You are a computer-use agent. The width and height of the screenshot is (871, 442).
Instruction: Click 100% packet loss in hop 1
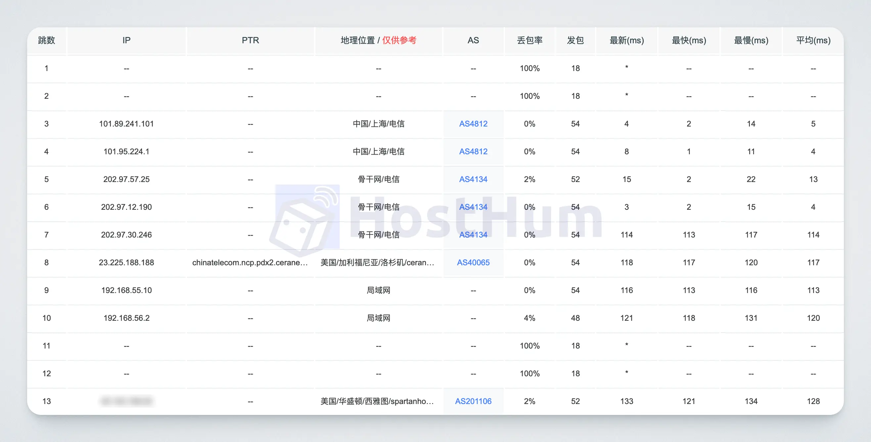click(x=529, y=68)
